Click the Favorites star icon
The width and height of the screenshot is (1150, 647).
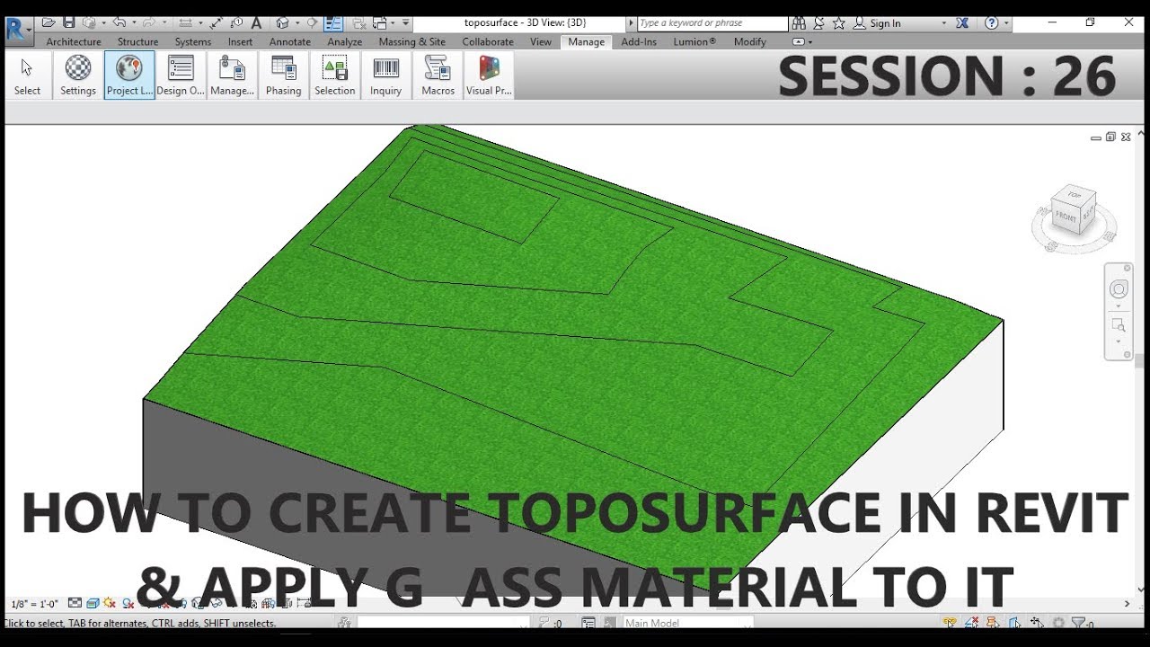click(838, 23)
